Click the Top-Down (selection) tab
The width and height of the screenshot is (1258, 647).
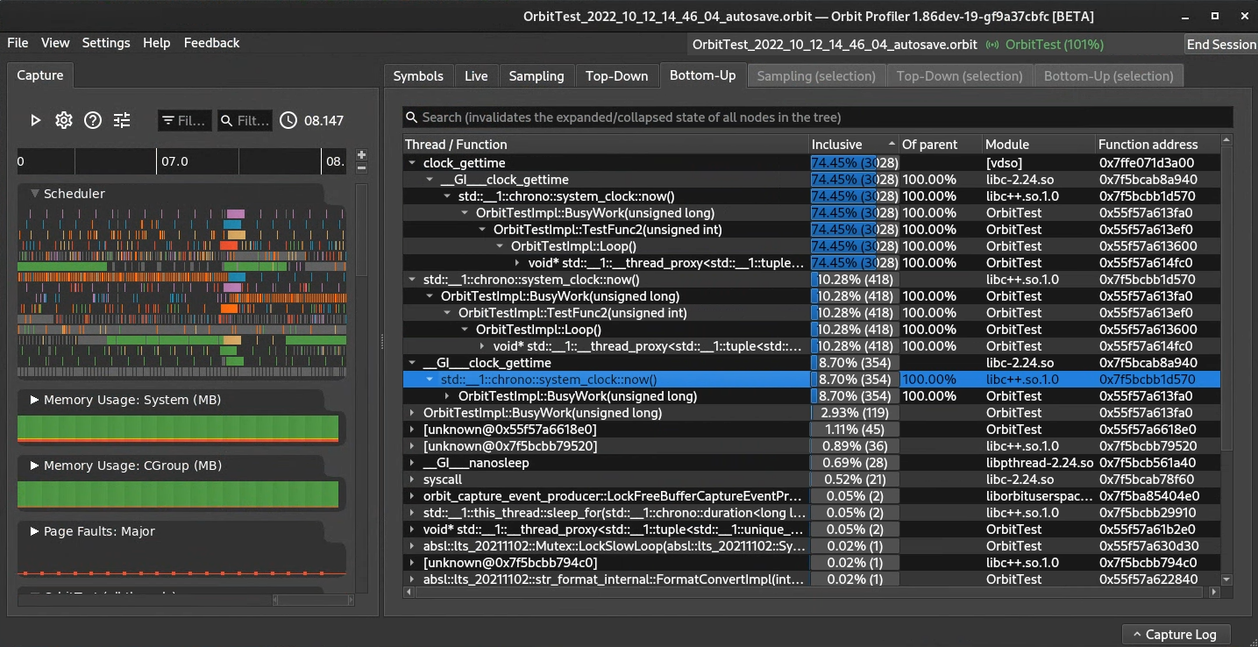pos(959,76)
